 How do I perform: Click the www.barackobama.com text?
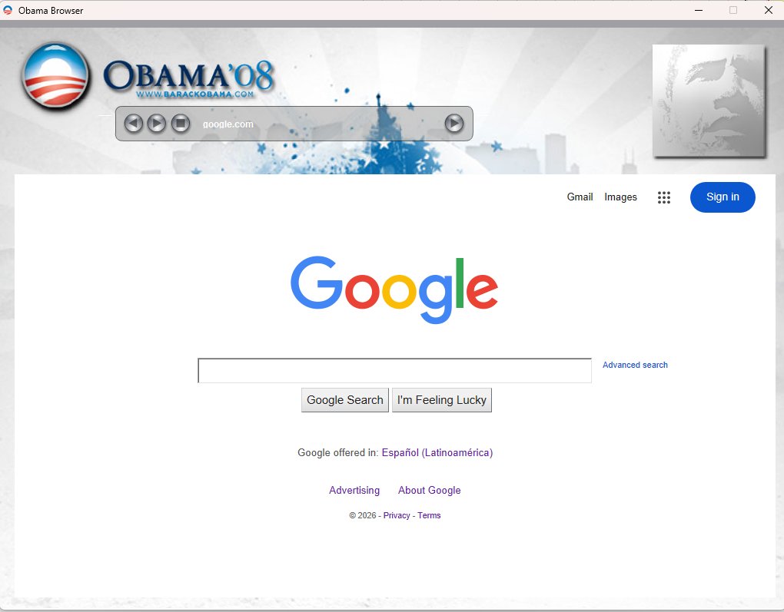tap(195, 94)
